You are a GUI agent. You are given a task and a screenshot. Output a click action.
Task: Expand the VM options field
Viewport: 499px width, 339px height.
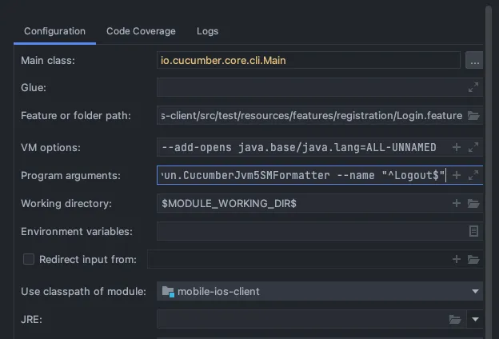[473, 147]
